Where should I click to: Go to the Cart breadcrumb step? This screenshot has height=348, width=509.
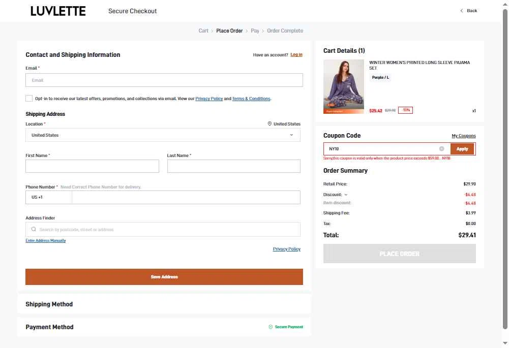click(203, 31)
